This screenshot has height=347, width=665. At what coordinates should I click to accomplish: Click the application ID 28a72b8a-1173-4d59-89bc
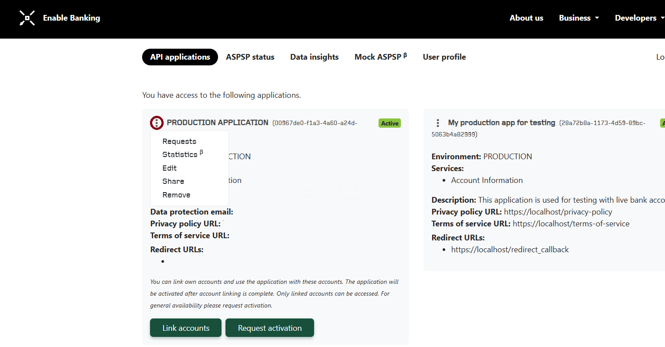[x=539, y=128]
